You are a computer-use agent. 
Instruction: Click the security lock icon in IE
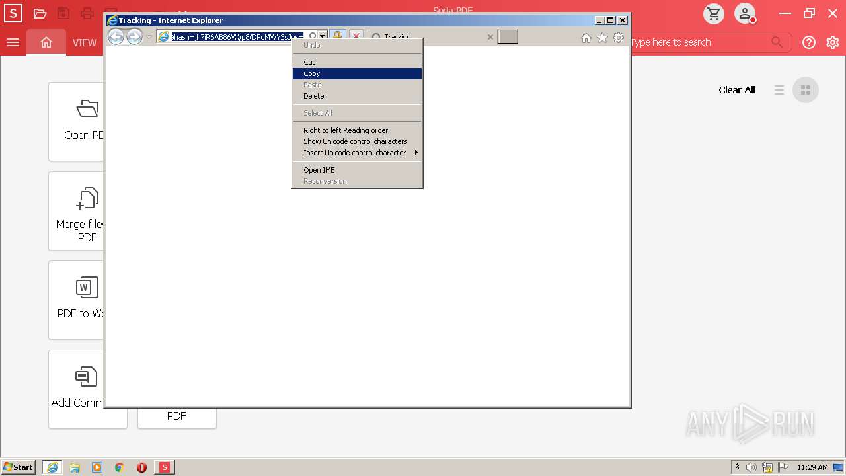pyautogui.click(x=337, y=37)
